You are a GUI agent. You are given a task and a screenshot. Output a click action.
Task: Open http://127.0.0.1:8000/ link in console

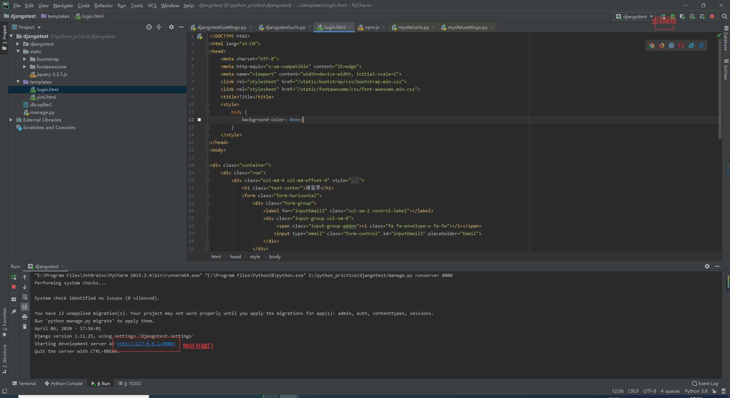(146, 344)
